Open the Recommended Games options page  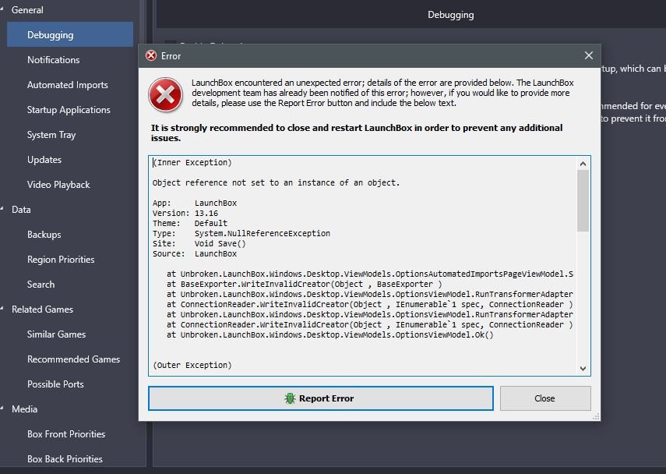coord(73,359)
